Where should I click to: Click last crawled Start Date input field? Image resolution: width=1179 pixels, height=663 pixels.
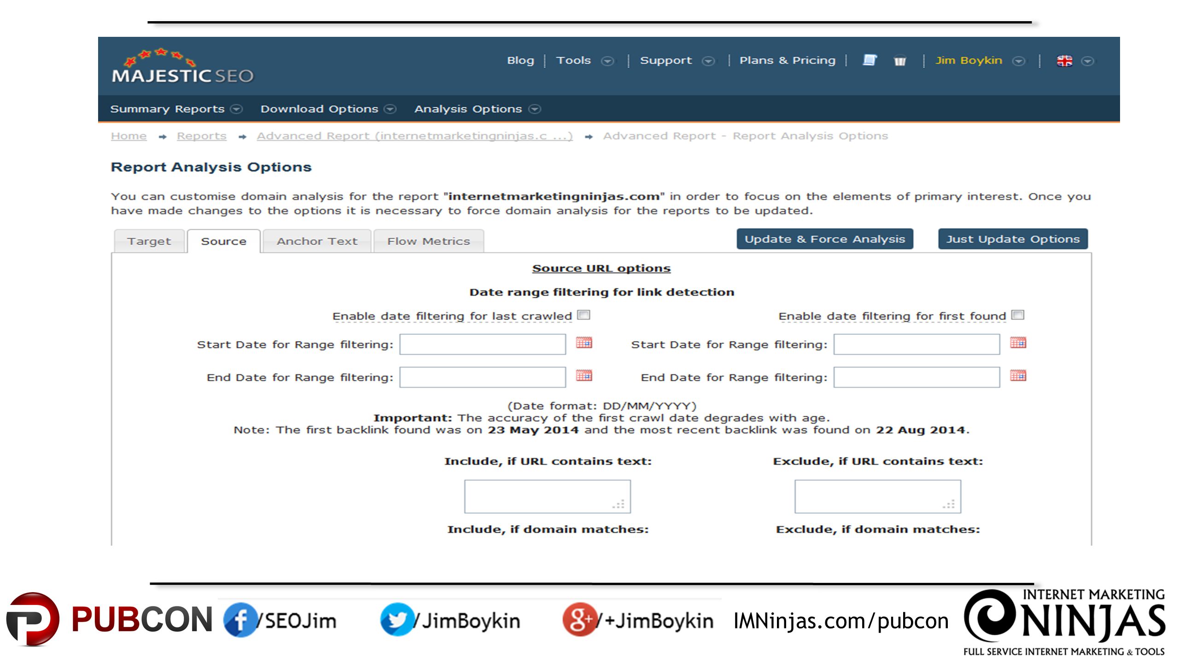[482, 344]
